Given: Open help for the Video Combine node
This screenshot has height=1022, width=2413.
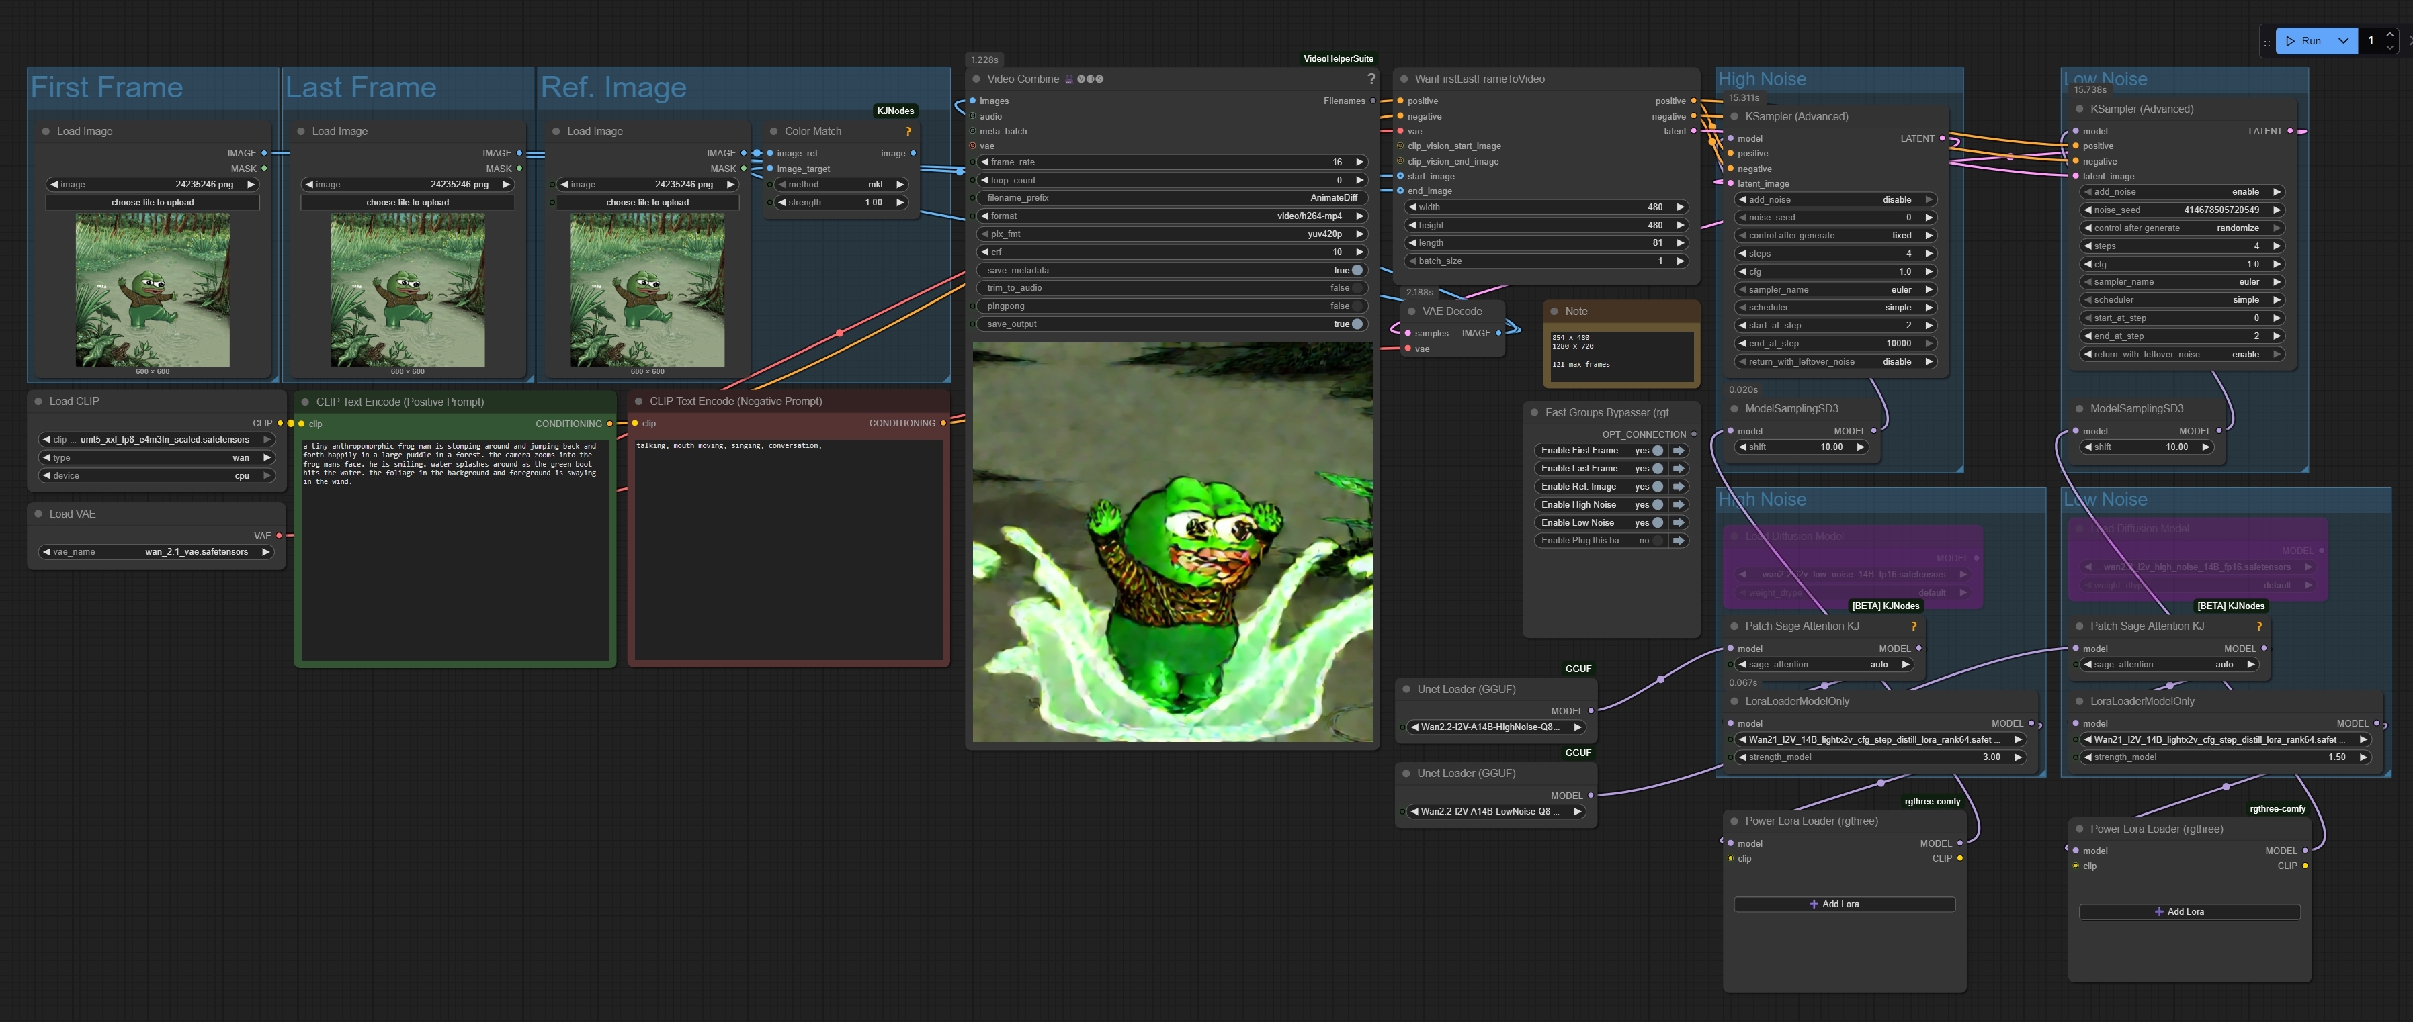Looking at the screenshot, I should 1371,79.
